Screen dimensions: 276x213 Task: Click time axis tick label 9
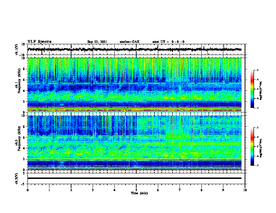point(223,190)
